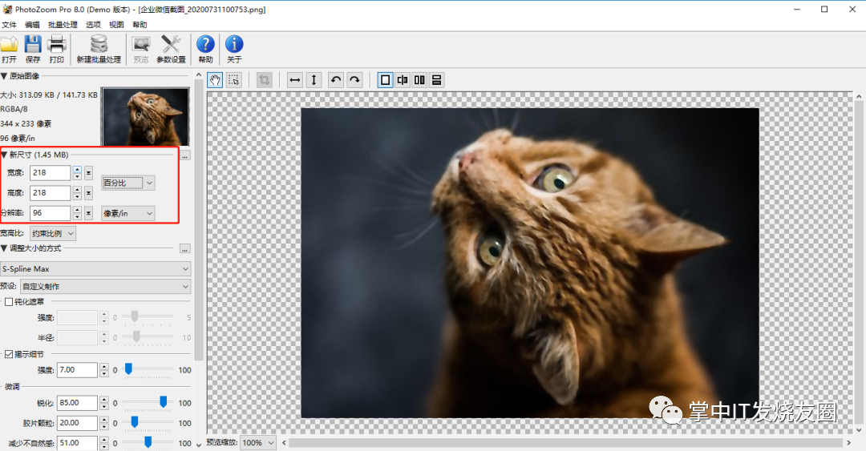The width and height of the screenshot is (866, 451).
Task: Click the 参数设置 preferences button
Action: 172,49
